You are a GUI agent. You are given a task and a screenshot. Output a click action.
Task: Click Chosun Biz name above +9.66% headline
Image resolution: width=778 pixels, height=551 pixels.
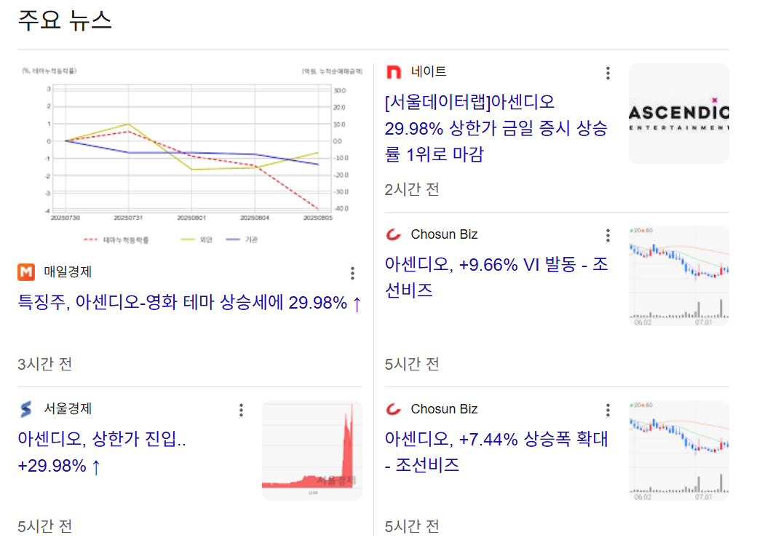click(x=444, y=234)
